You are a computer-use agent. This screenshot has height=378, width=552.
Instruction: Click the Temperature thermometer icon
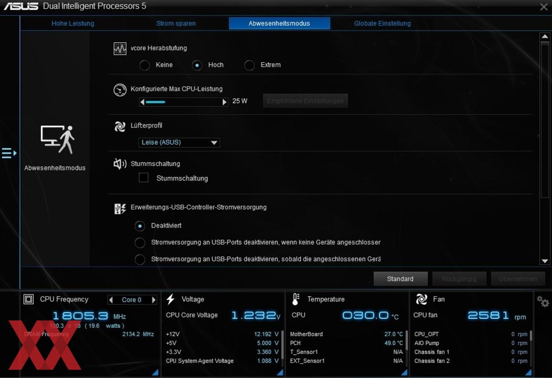click(295, 299)
